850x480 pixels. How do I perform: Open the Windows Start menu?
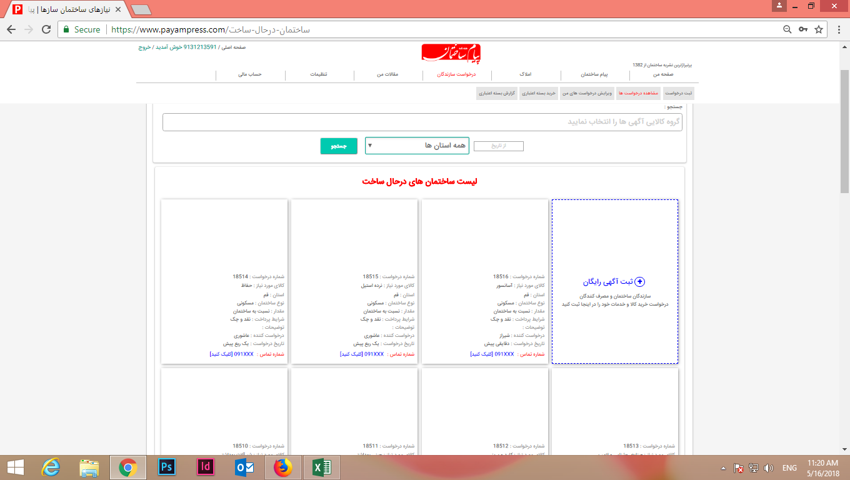(15, 467)
